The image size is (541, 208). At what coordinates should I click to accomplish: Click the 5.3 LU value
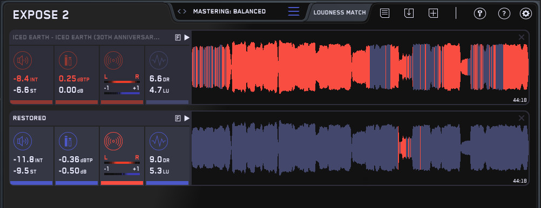pyautogui.click(x=159, y=171)
